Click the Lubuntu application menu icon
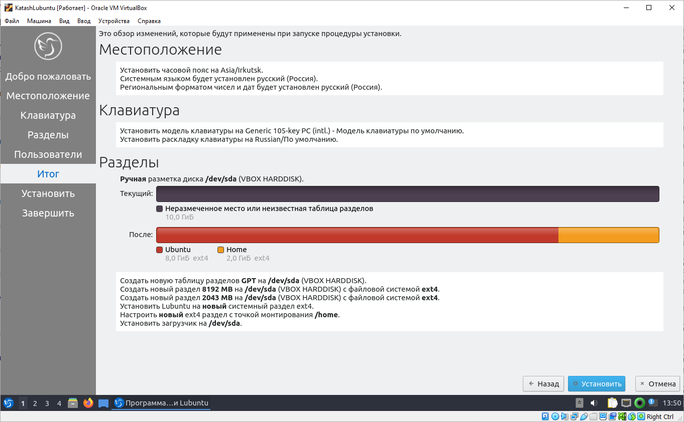The width and height of the screenshot is (684, 422). point(9,403)
